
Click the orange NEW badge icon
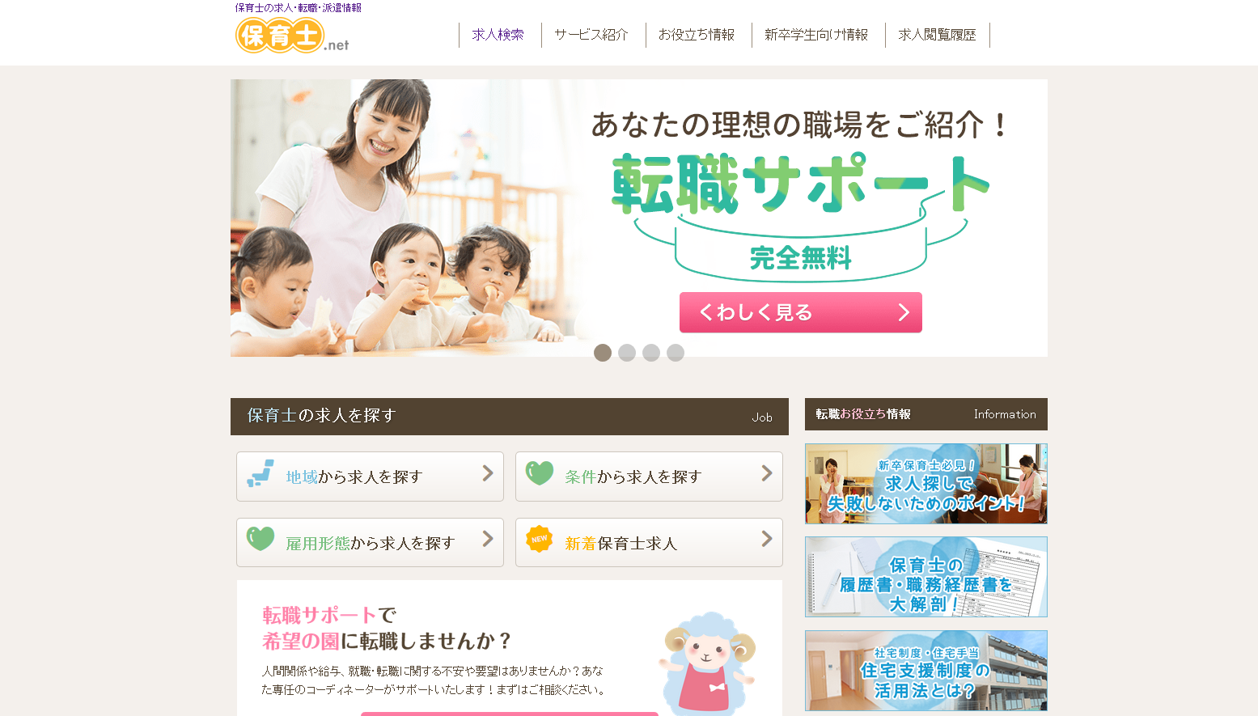click(x=540, y=539)
